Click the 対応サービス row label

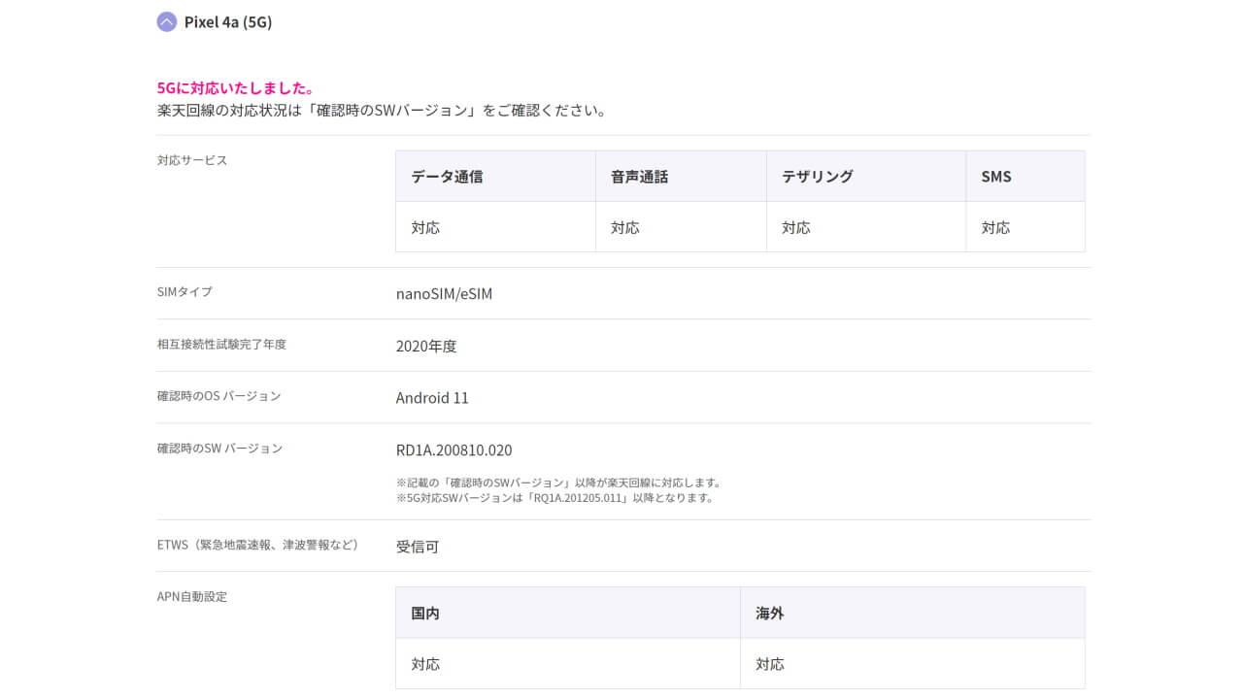pyautogui.click(x=192, y=160)
